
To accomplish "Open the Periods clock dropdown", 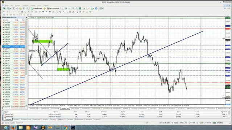I will 96,8.
